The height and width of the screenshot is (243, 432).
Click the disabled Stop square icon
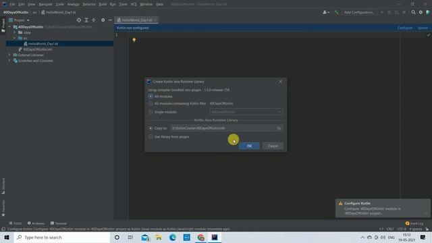[x=404, y=12]
